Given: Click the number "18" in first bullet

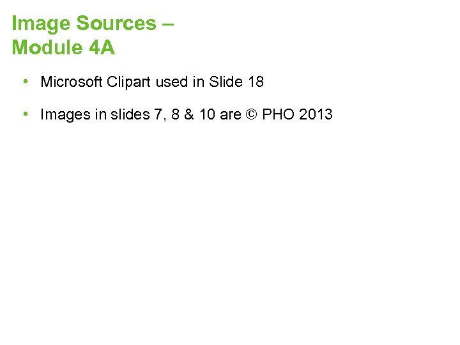Looking at the screenshot, I should coord(255,82).
